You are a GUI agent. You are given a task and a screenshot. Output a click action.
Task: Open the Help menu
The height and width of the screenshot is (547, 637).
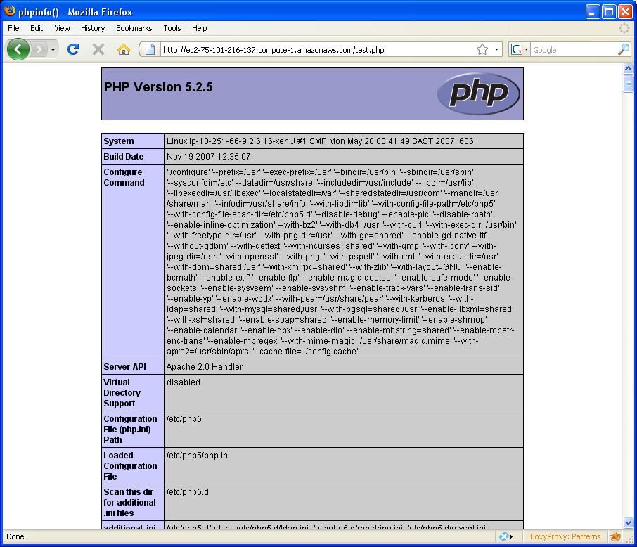[x=200, y=28]
